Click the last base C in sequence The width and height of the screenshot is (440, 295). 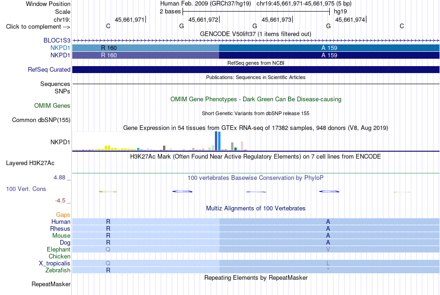[402, 26]
